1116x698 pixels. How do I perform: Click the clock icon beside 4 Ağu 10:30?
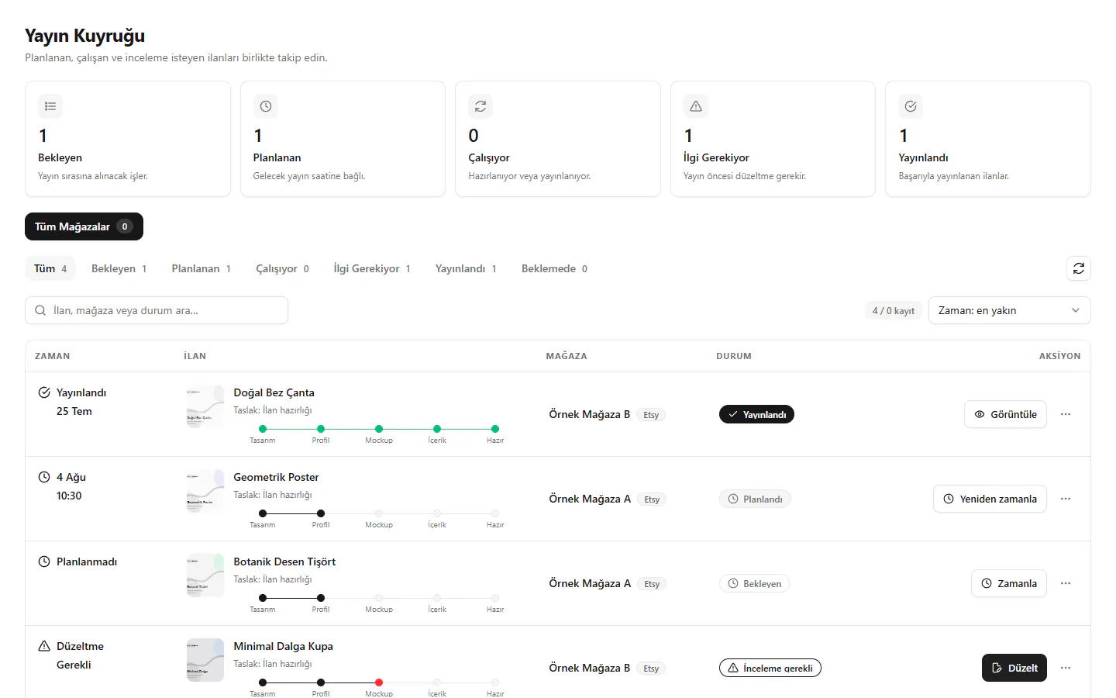click(44, 477)
